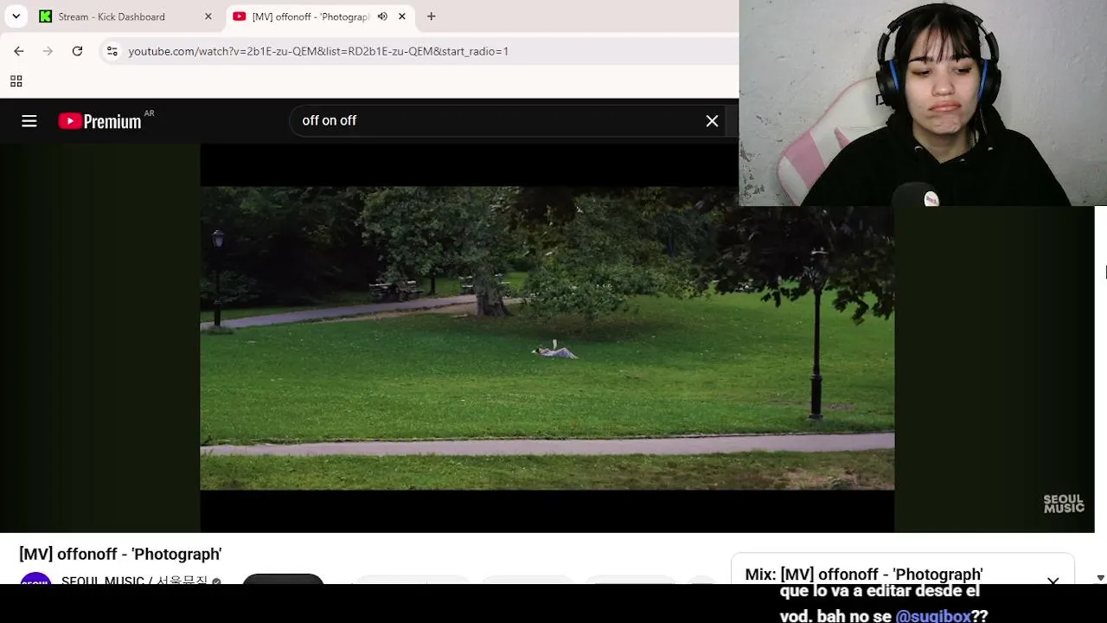Open the apps grid in bookmarks bar
1107x623 pixels.
[16, 81]
